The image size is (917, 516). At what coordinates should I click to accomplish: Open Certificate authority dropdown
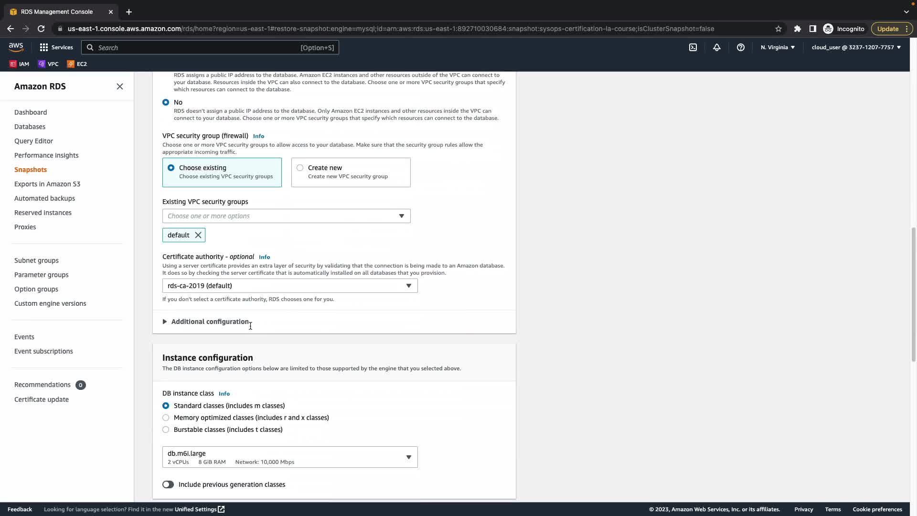point(290,286)
